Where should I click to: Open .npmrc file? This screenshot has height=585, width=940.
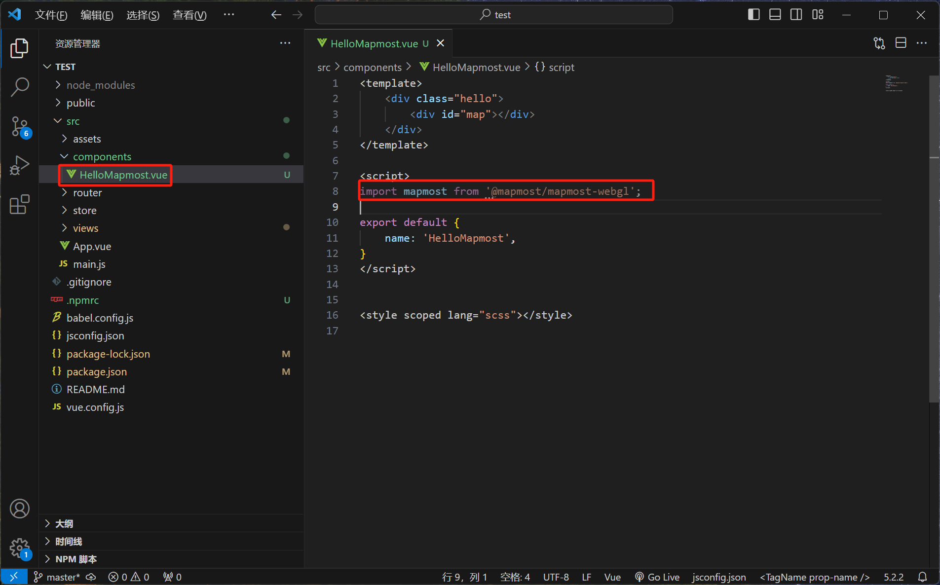coord(171,300)
